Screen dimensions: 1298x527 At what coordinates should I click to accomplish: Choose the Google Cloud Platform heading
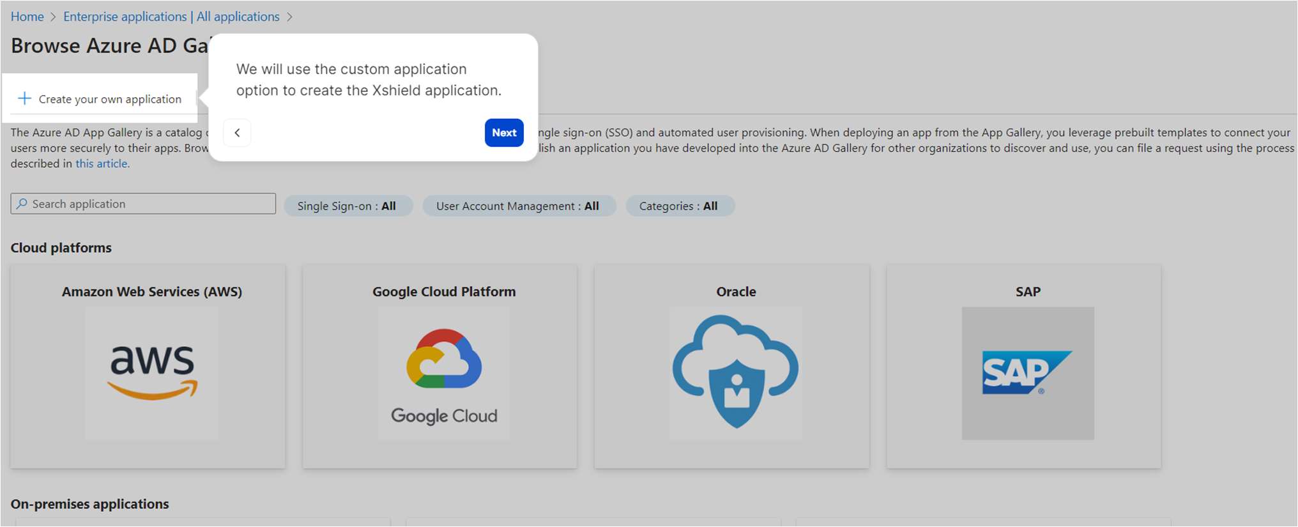pos(444,292)
